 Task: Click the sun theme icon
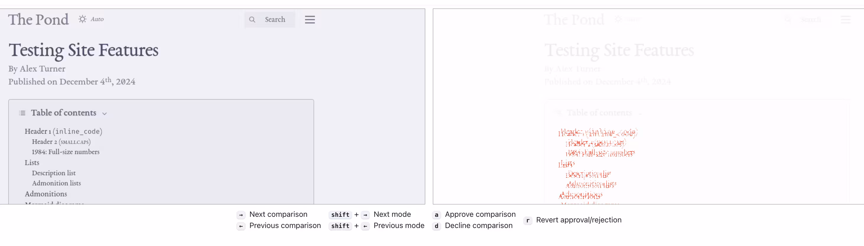point(82,19)
